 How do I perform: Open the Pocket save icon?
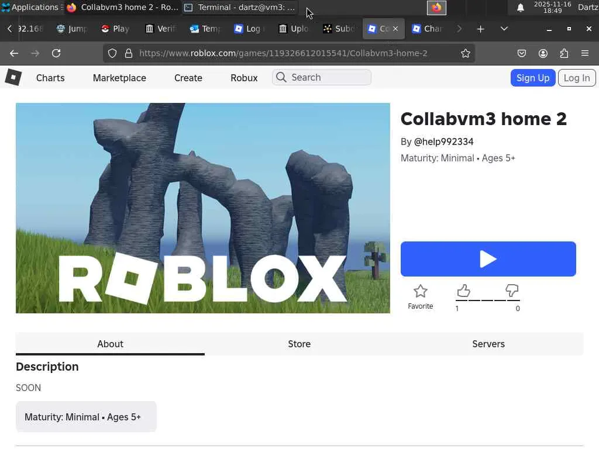pos(522,53)
